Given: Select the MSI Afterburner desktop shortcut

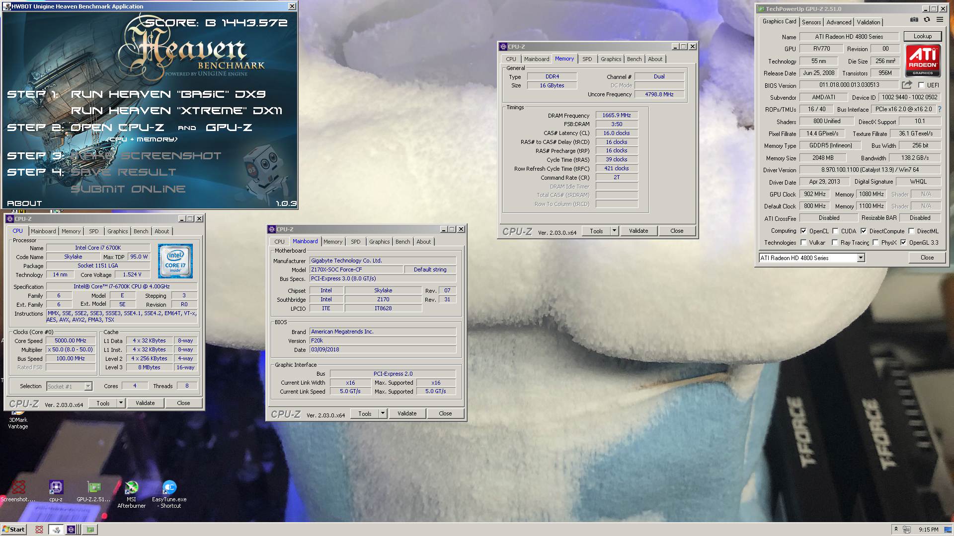Looking at the screenshot, I should coord(131,495).
